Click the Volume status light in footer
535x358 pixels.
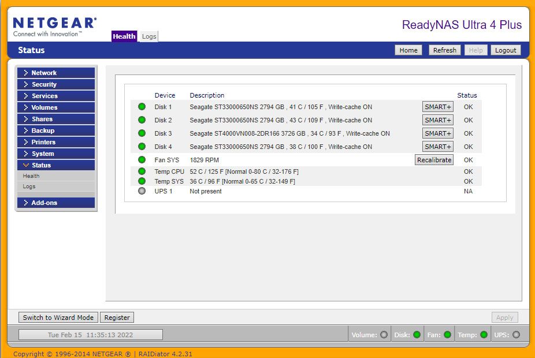point(384,335)
